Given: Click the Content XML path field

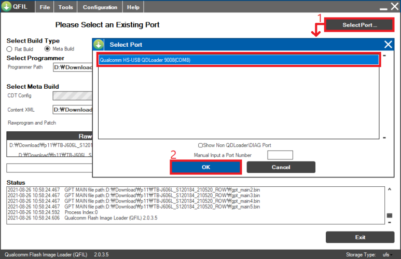Looking at the screenshot, I should tap(73, 110).
